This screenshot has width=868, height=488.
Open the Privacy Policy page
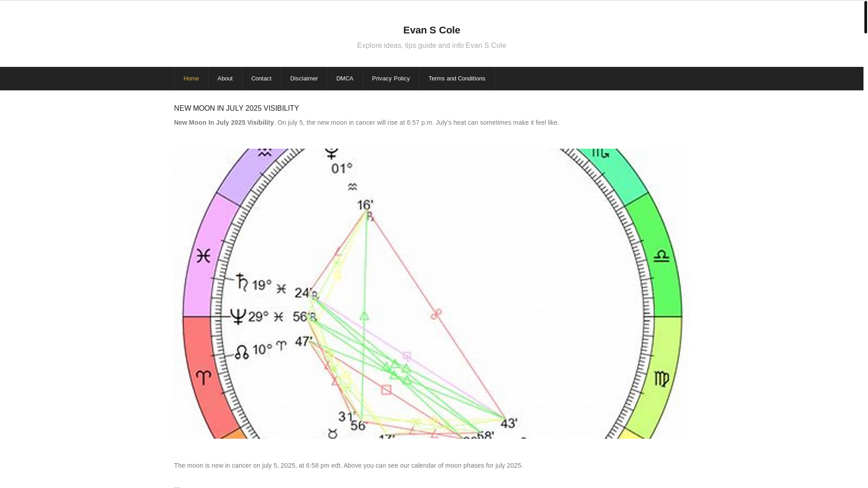click(x=391, y=79)
